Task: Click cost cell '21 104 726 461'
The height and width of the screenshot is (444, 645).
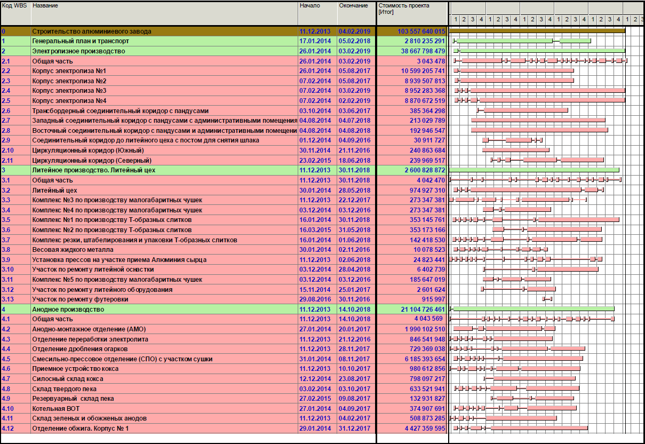Action: point(411,309)
